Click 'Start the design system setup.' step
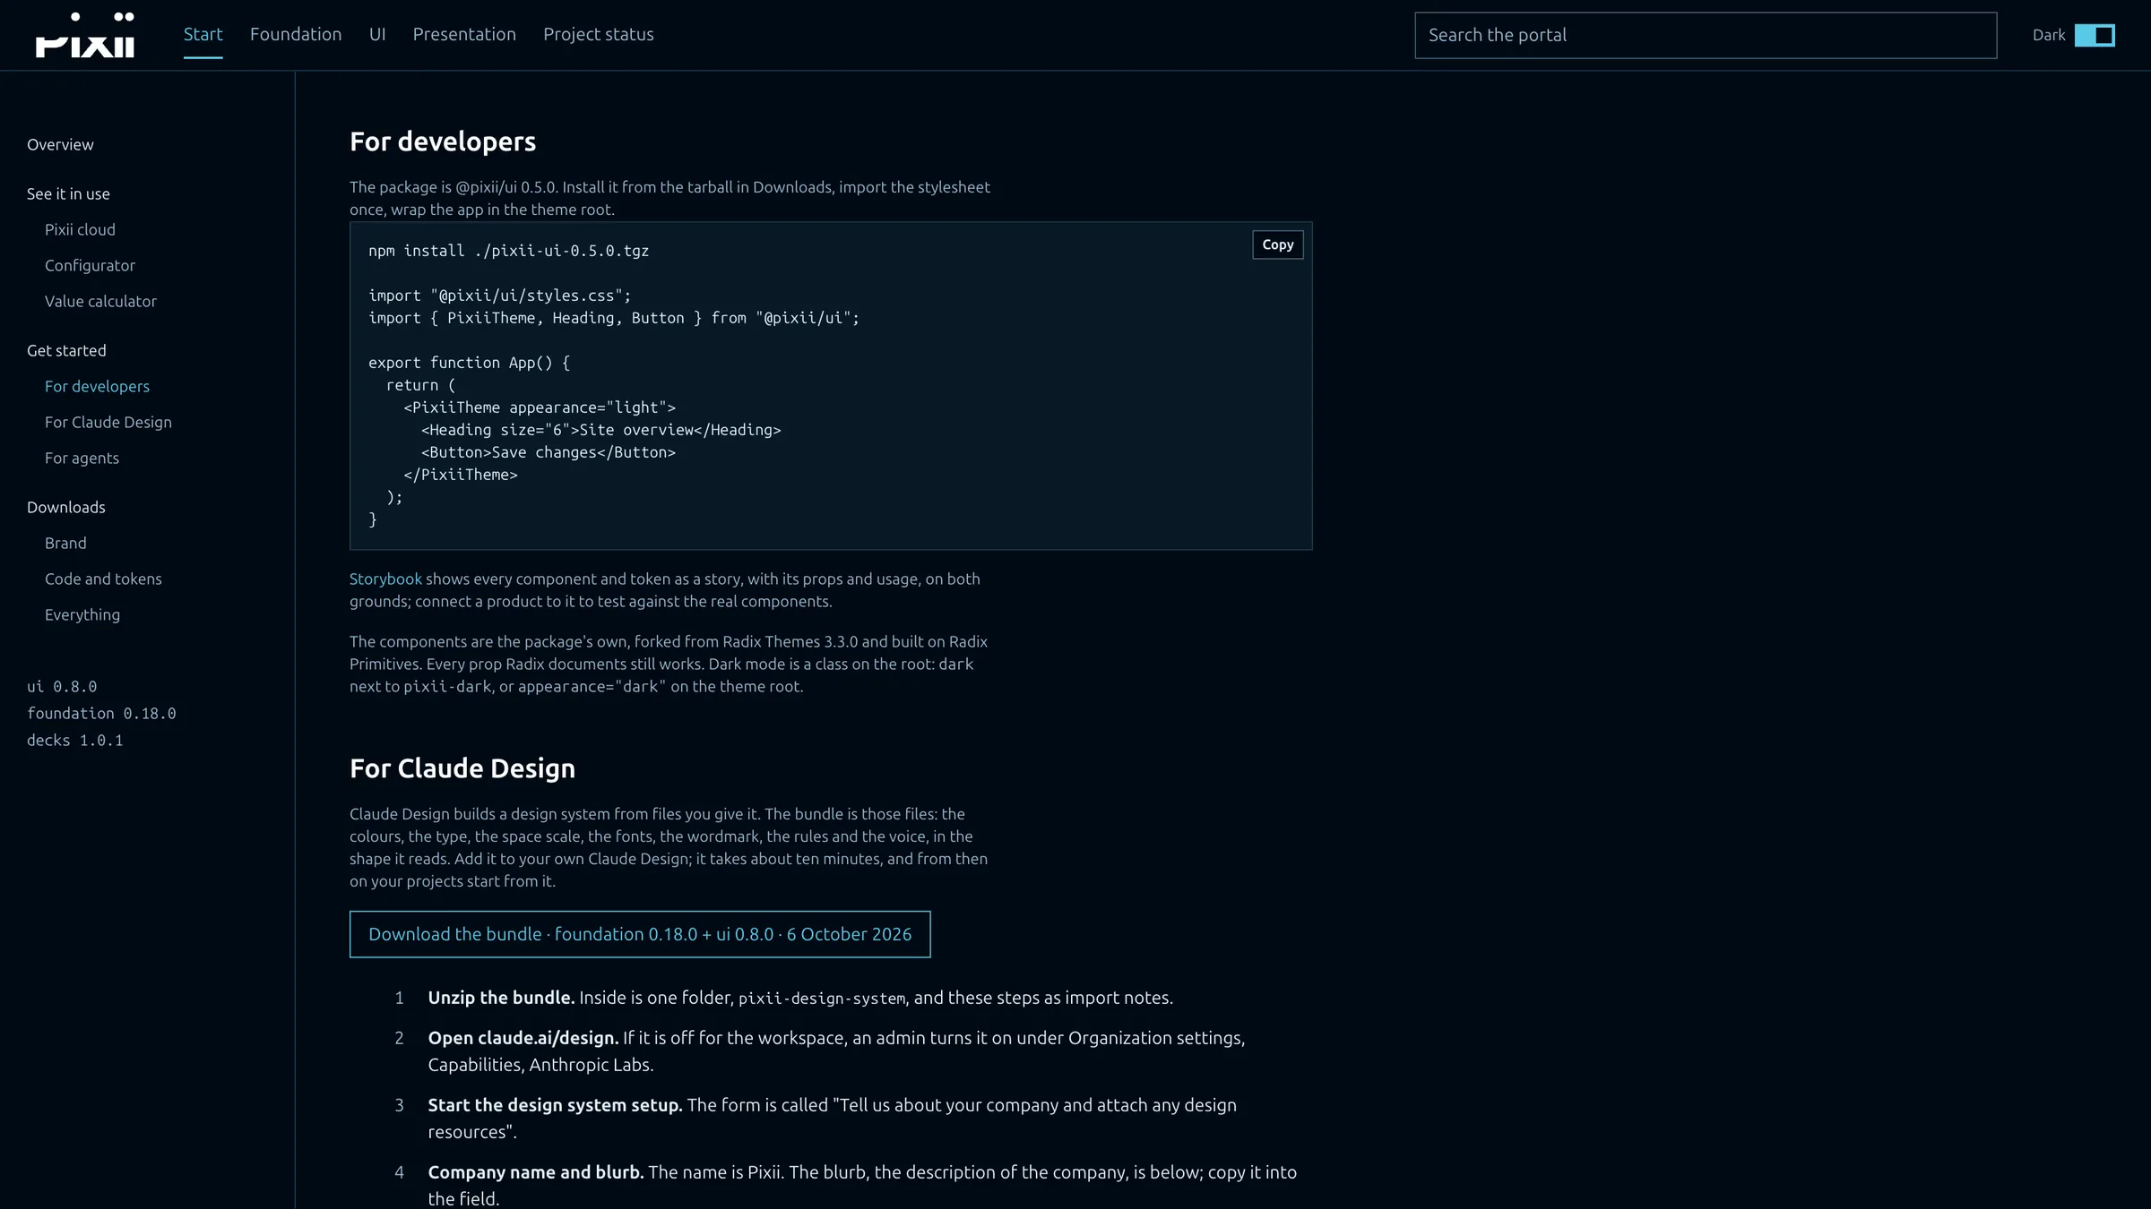The image size is (2151, 1209). [555, 1105]
